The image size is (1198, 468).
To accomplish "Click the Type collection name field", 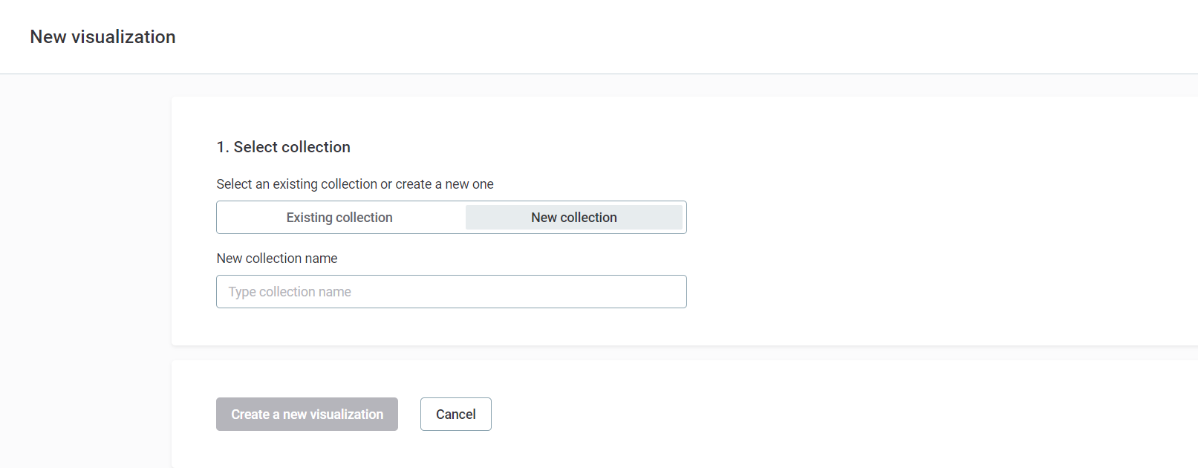I will (451, 292).
